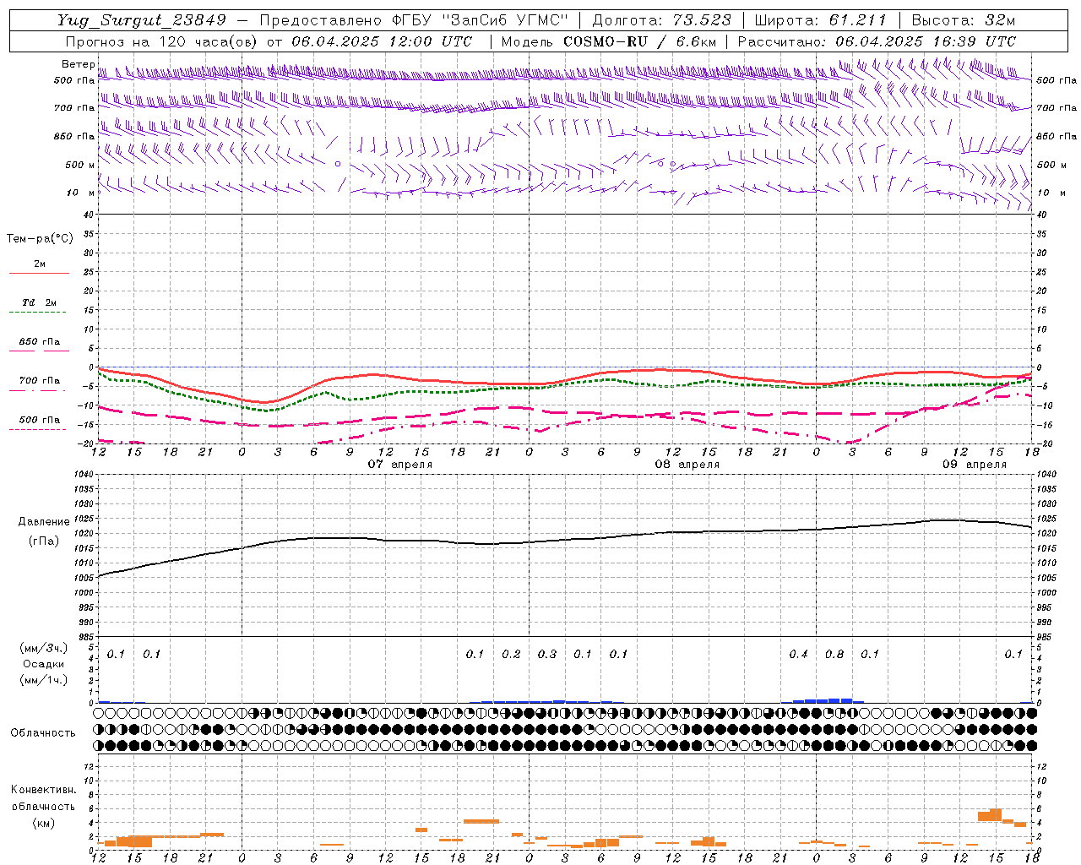Click the 07 апреля date label

click(400, 465)
